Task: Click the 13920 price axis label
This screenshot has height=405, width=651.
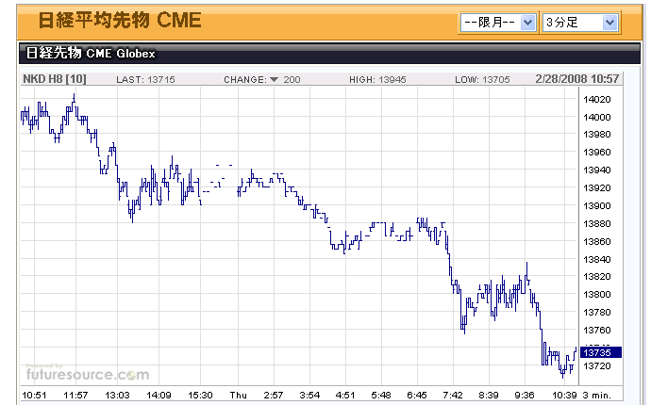Action: 597,187
